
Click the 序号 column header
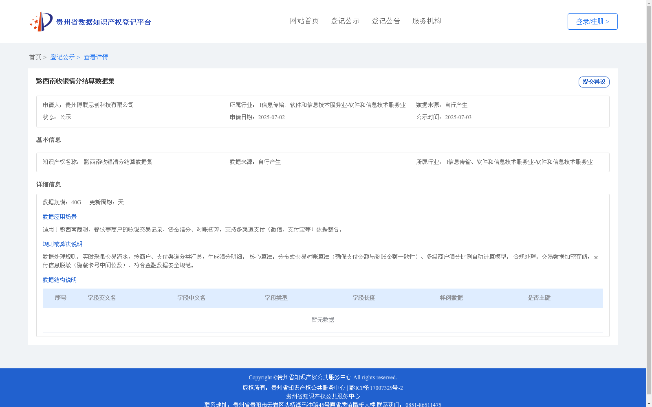click(x=61, y=298)
